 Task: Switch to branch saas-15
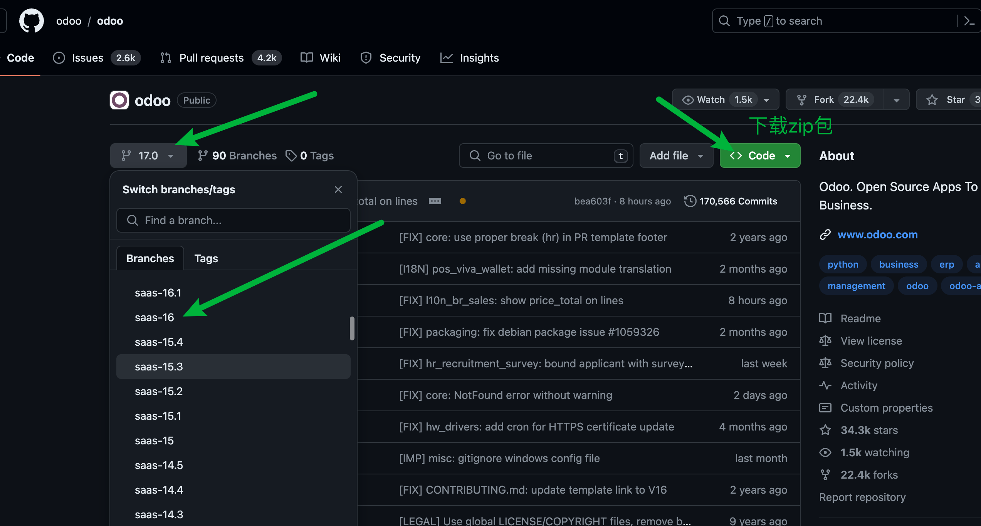pos(233,441)
